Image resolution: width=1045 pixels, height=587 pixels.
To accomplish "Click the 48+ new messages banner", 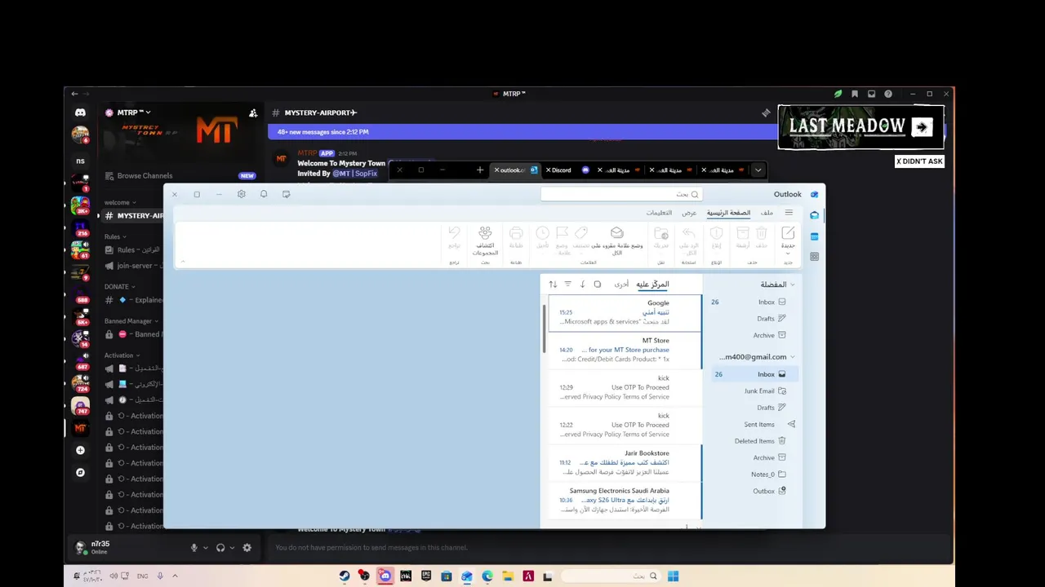I will click(522, 131).
